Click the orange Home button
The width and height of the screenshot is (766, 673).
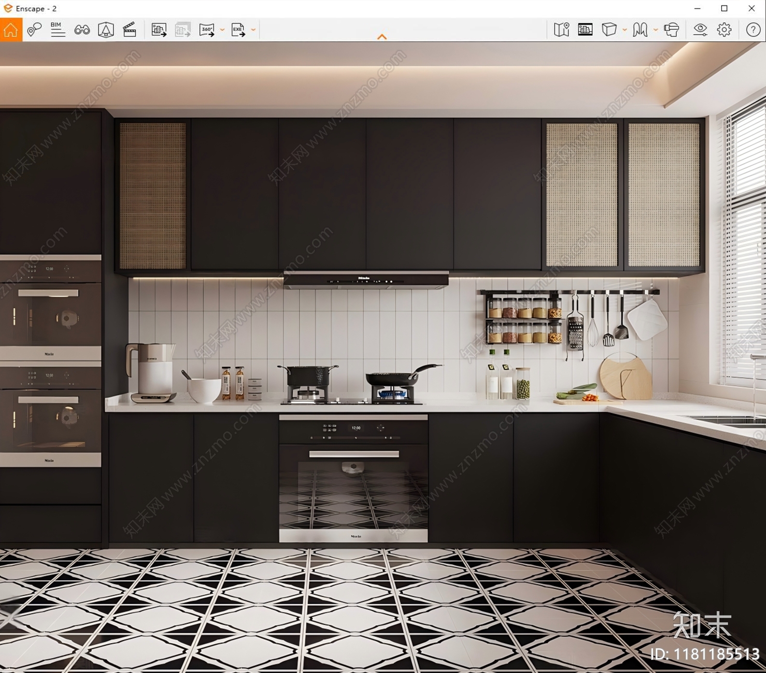(x=11, y=30)
